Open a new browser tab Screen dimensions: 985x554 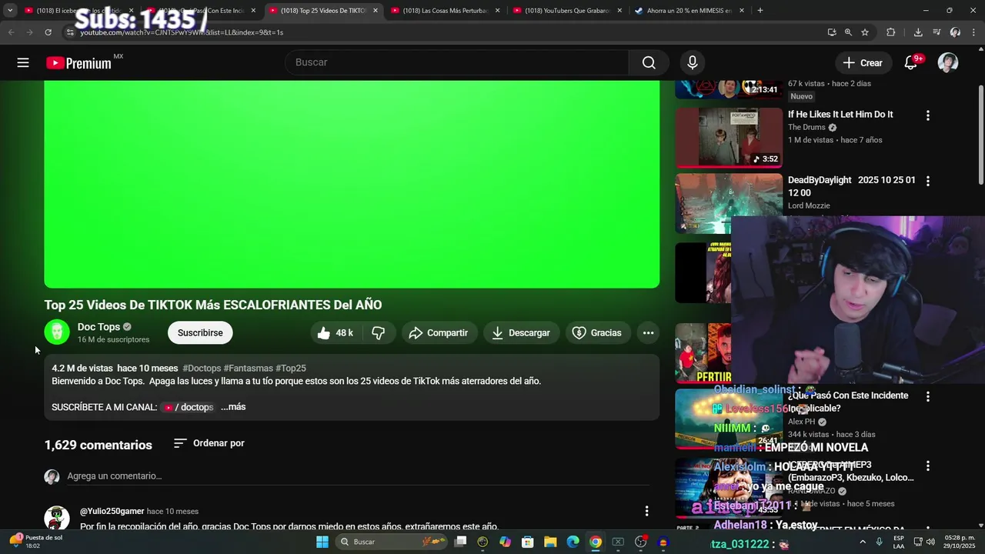pos(760,11)
